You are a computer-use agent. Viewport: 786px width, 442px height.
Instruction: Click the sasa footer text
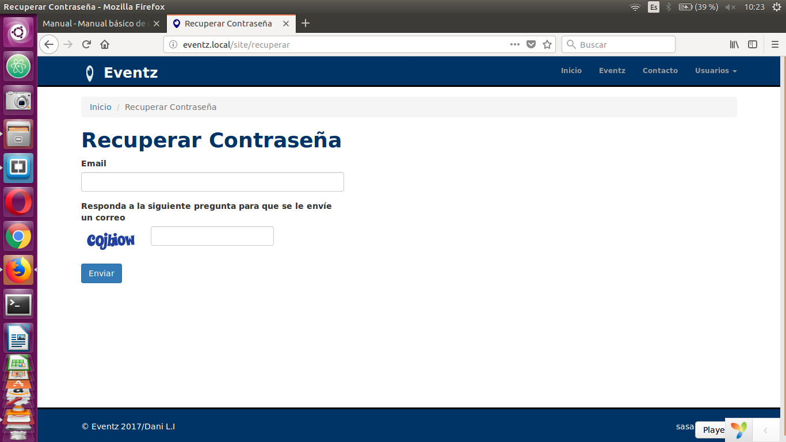[x=685, y=426]
